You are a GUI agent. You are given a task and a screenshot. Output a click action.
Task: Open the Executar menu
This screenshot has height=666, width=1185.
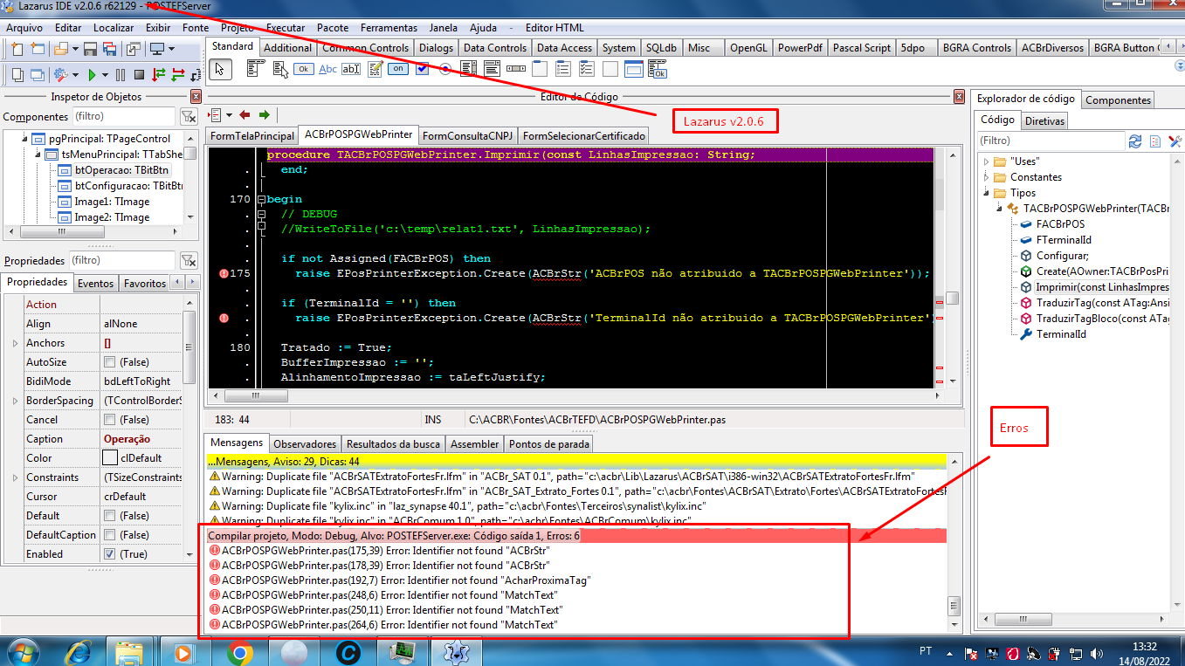286,28
